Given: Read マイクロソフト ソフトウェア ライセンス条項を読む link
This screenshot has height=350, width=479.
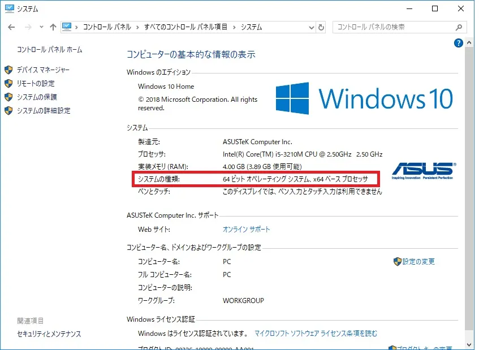Looking at the screenshot, I should [x=316, y=333].
